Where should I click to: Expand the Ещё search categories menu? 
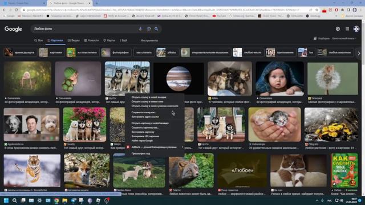(x=124, y=40)
